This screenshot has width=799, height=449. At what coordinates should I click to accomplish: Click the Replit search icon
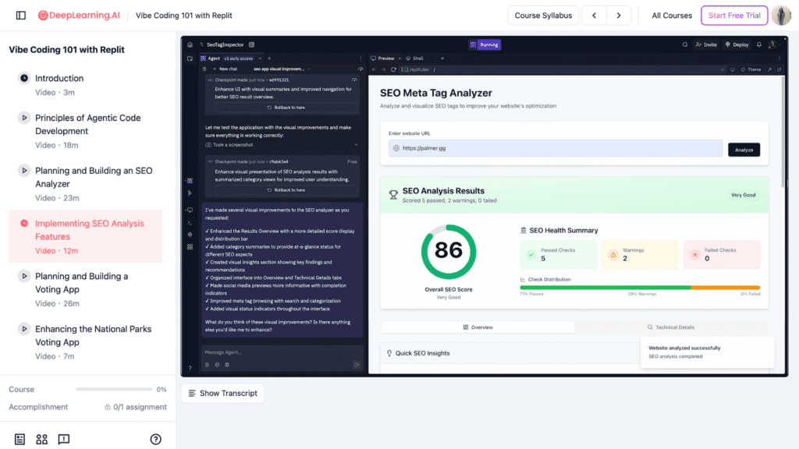coord(685,44)
